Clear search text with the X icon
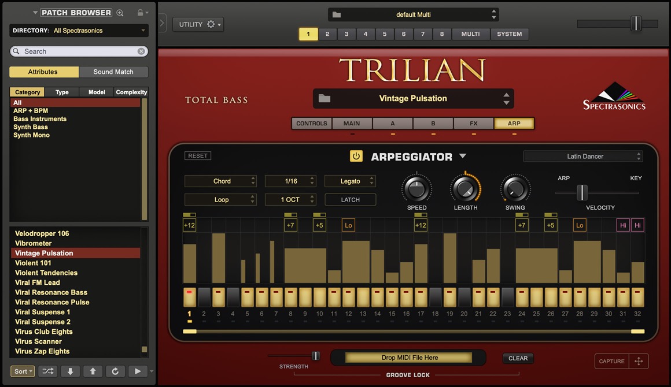 (141, 51)
